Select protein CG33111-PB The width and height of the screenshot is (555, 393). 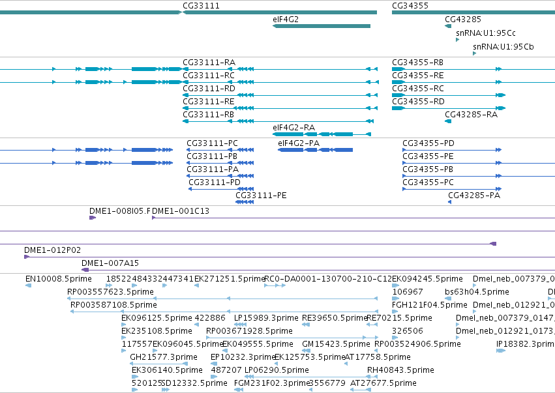click(x=212, y=156)
